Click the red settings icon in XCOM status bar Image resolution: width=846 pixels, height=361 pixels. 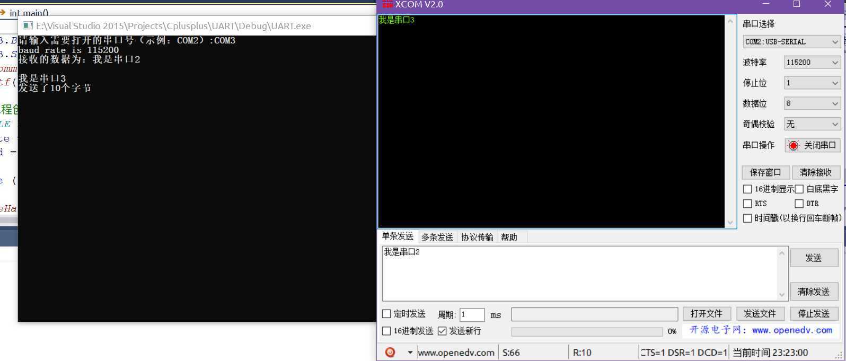coord(390,352)
